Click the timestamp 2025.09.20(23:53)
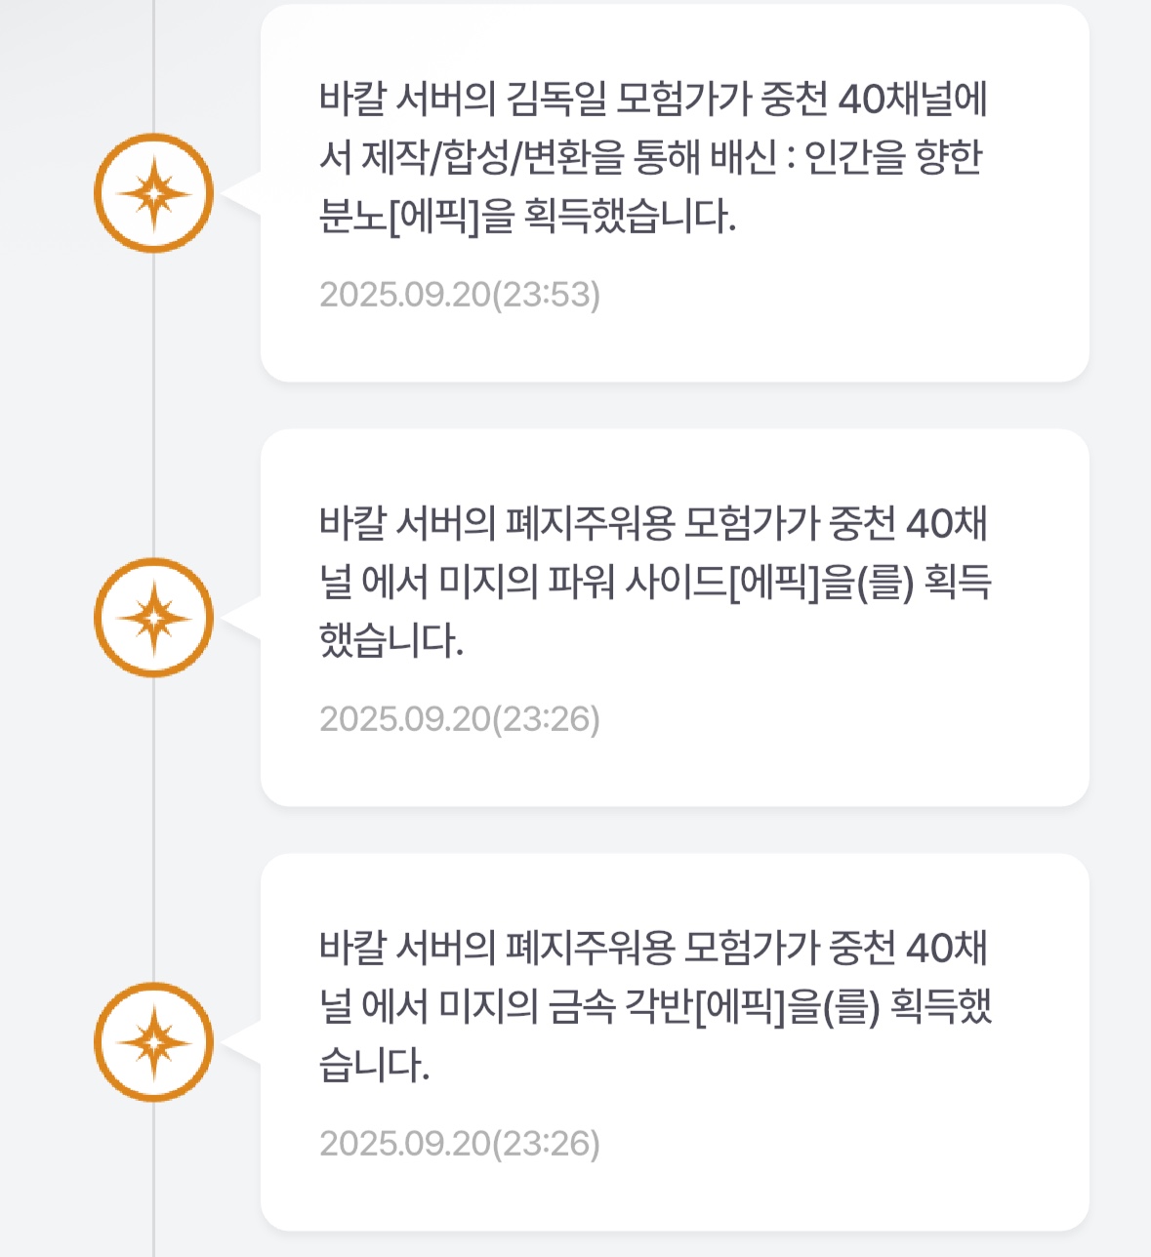Image resolution: width=1151 pixels, height=1257 pixels. [460, 295]
